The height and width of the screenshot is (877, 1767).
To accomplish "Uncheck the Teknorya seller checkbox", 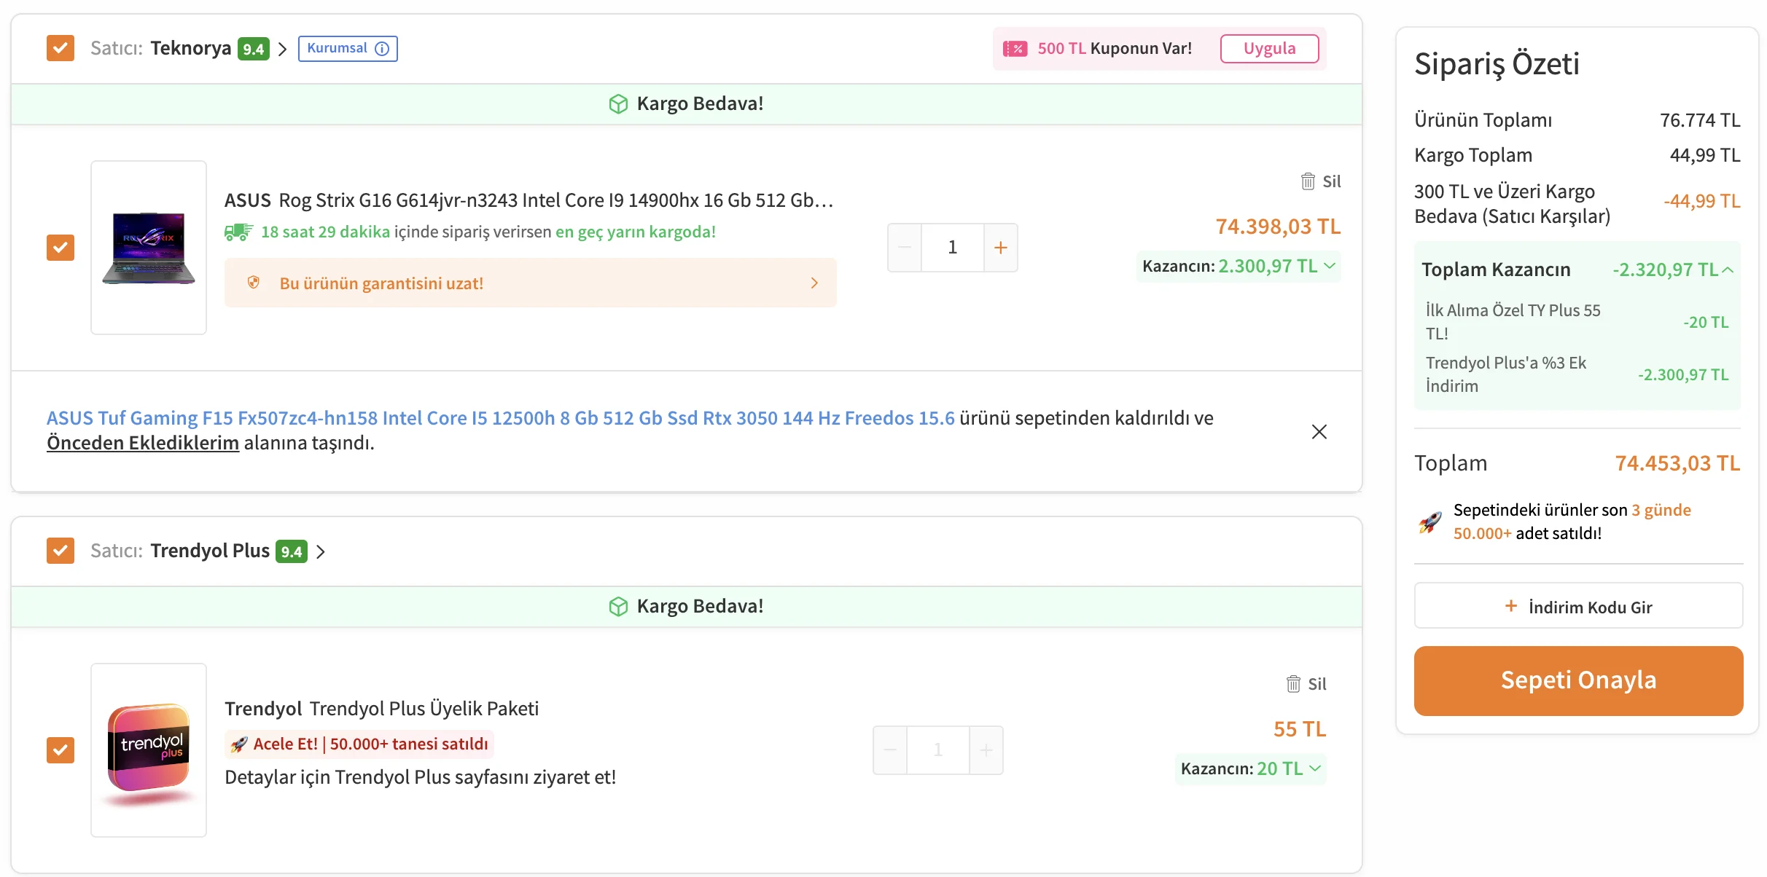I will pos(61,49).
